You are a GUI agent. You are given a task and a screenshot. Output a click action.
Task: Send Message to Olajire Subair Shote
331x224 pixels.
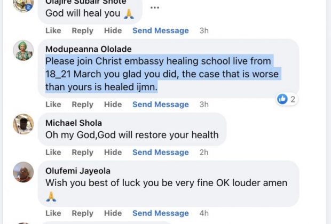pyautogui.click(x=160, y=31)
